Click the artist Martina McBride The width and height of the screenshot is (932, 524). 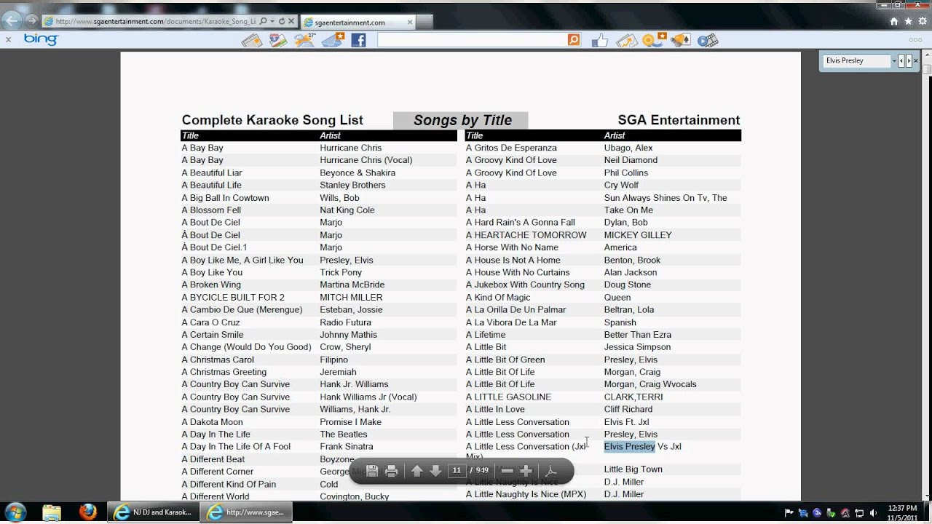(352, 285)
